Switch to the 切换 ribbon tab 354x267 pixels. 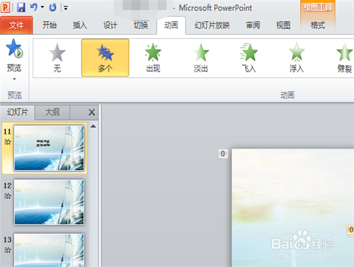point(141,25)
